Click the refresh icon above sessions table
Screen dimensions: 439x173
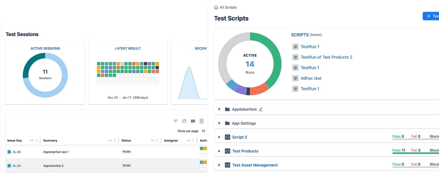(x=184, y=121)
